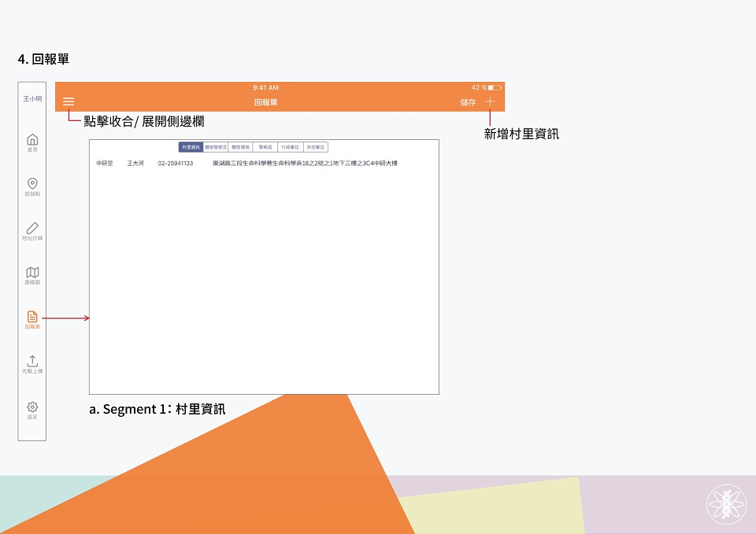Open the hamburger menu to toggle the sidebar
The image size is (756, 534).
point(69,101)
